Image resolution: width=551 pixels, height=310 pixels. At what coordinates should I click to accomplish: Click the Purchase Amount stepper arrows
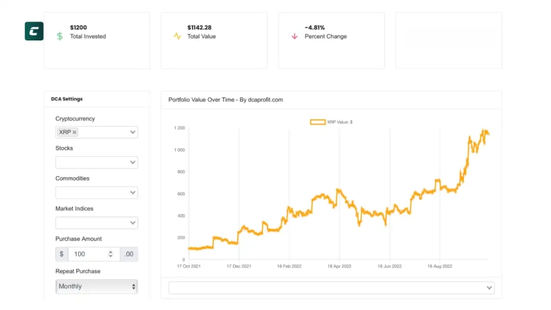pos(110,254)
